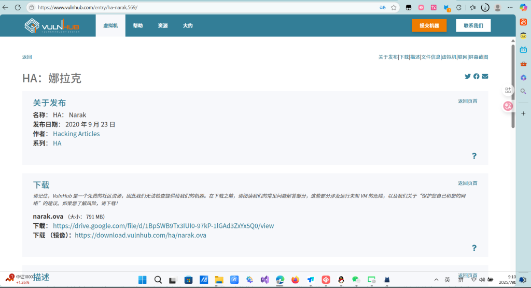The width and height of the screenshot is (531, 288).
Task: Open the 资源 navigation menu
Action: [163, 25]
